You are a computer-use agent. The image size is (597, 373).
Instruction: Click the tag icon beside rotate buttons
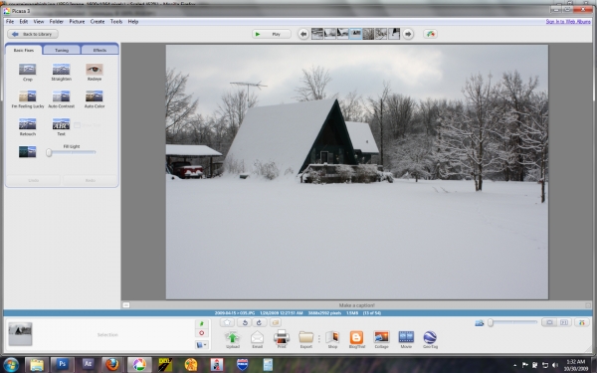coord(276,322)
